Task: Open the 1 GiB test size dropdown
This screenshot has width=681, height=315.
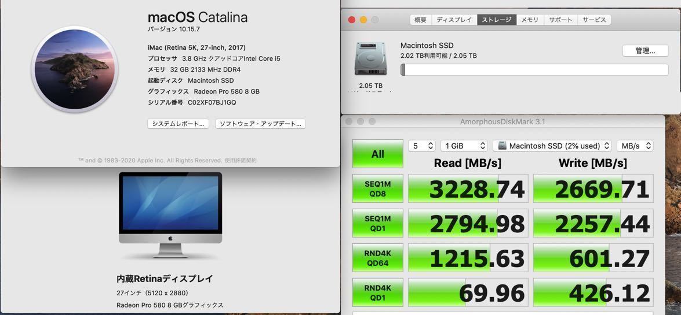Action: pyautogui.click(x=464, y=146)
